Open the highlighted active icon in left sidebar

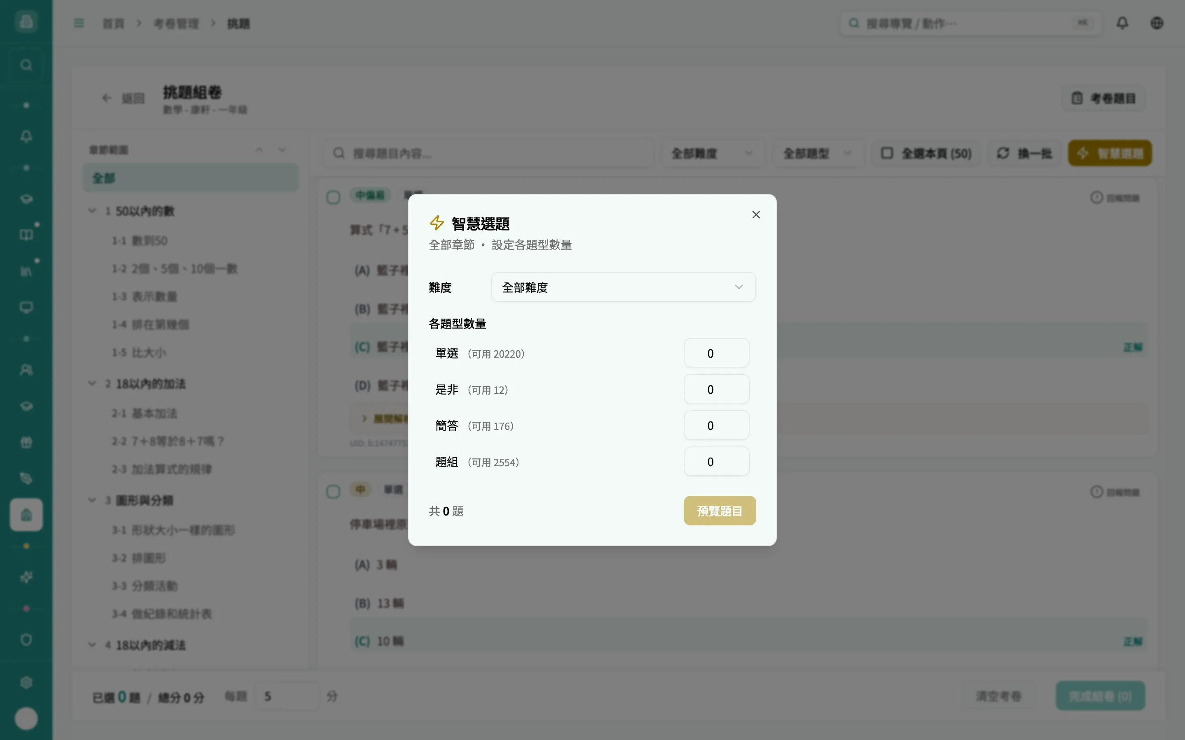point(26,514)
